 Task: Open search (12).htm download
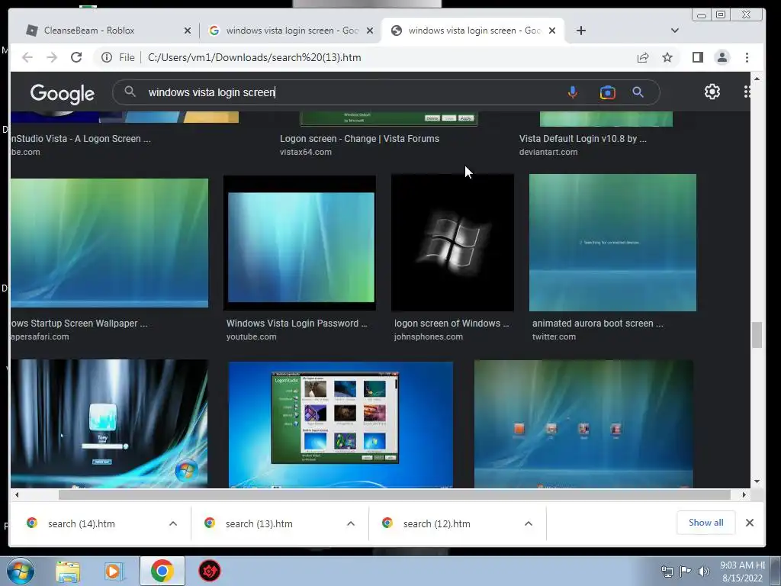tap(436, 523)
